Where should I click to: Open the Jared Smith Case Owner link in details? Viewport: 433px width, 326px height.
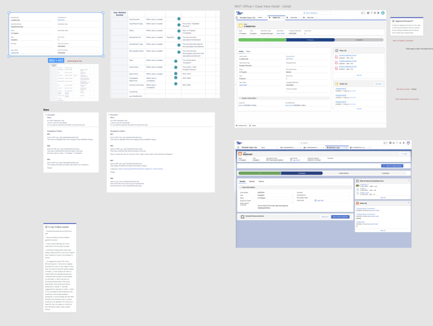click(x=243, y=85)
